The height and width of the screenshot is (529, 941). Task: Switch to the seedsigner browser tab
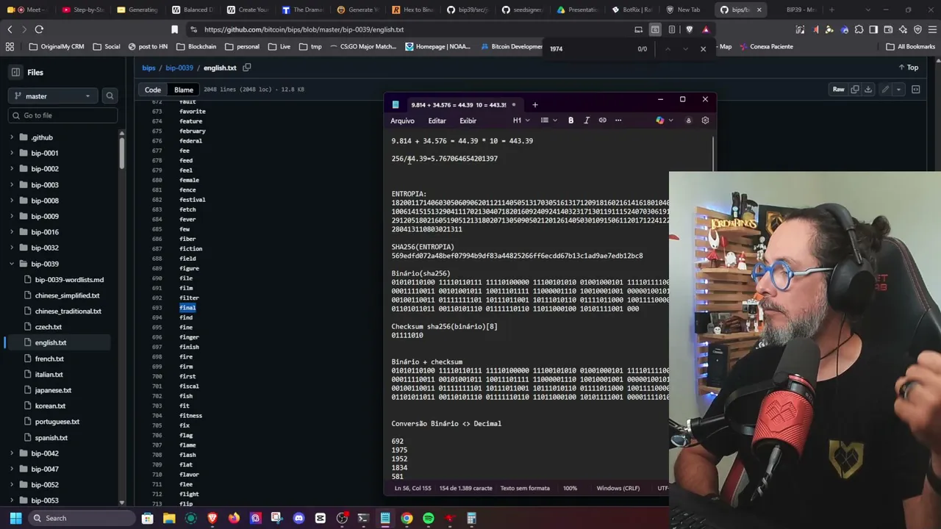523,10
